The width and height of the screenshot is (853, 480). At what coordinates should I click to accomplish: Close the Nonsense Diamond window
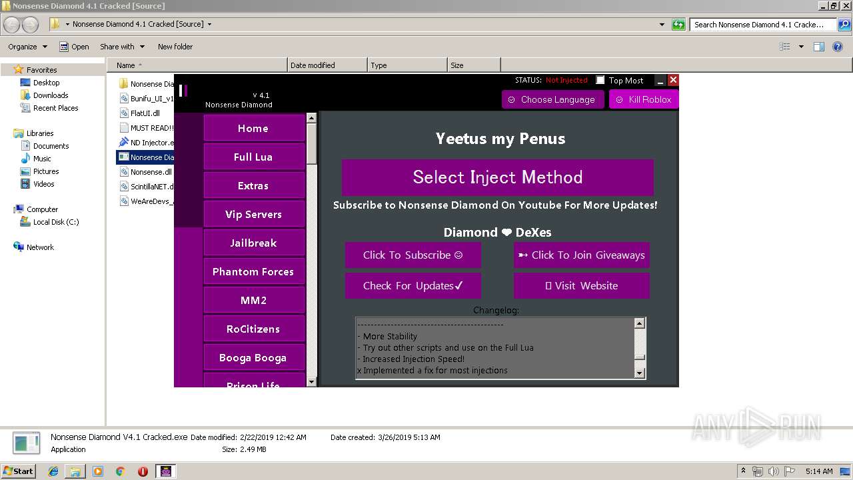(673, 80)
